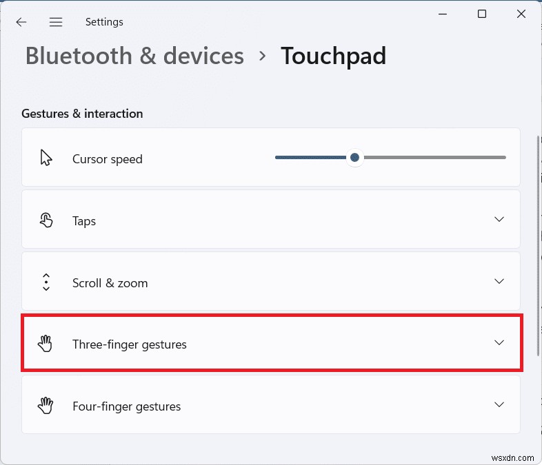Close the Settings window

(x=522, y=14)
